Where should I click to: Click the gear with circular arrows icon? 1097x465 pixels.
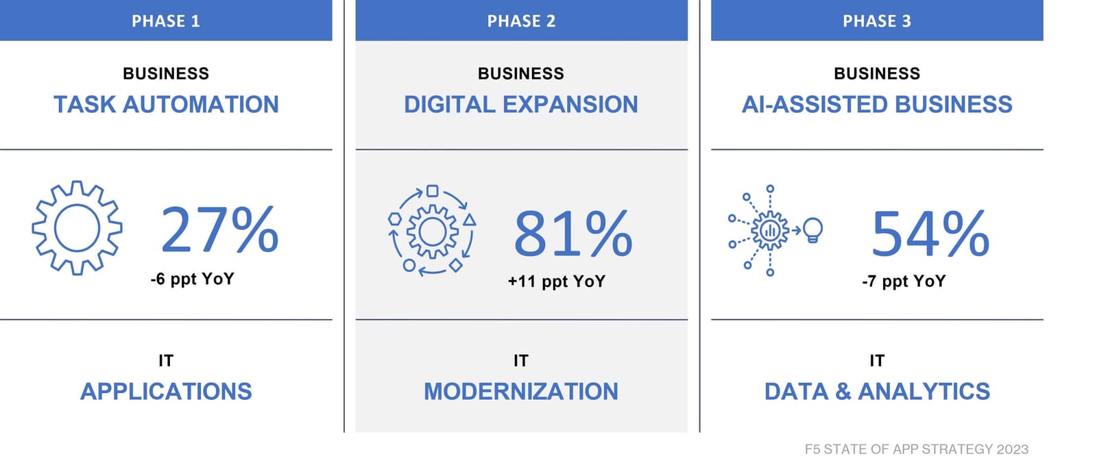(432, 231)
